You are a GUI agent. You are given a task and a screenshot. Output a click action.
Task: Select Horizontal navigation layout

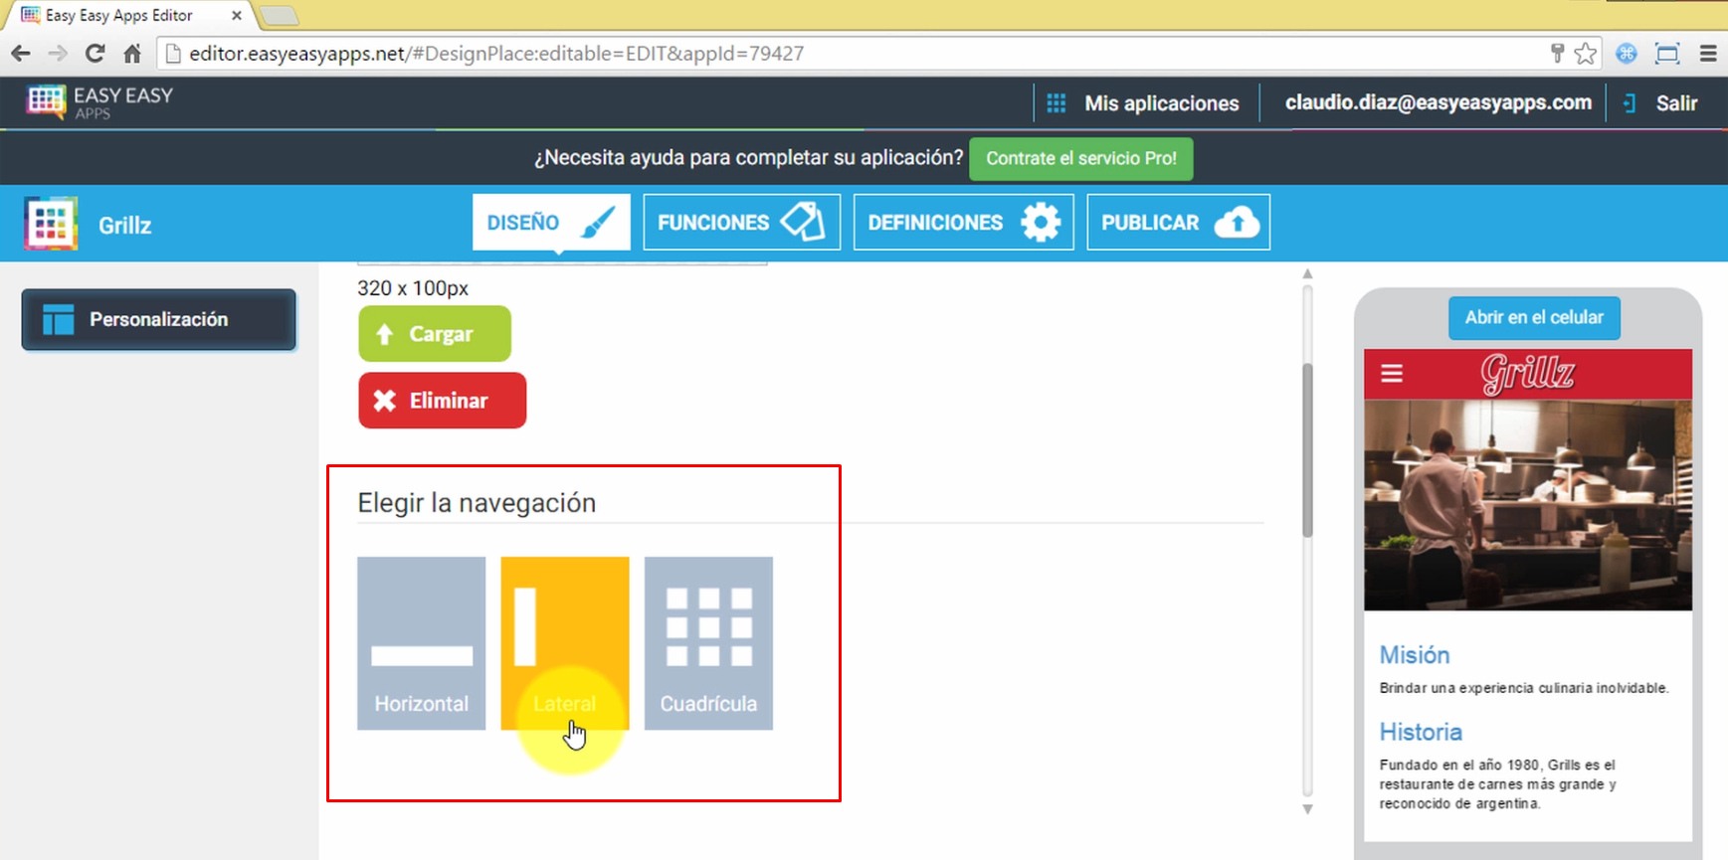pos(421,643)
